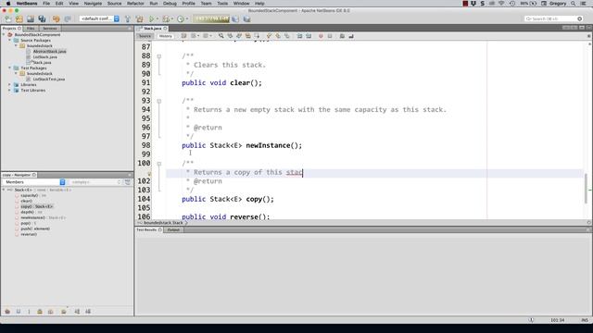Click the first filter icon at Navigator bottom
593x333 pixels.
click(x=7, y=312)
